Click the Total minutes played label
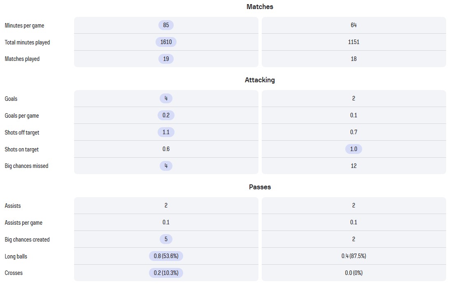The image size is (449, 284). coord(27,42)
